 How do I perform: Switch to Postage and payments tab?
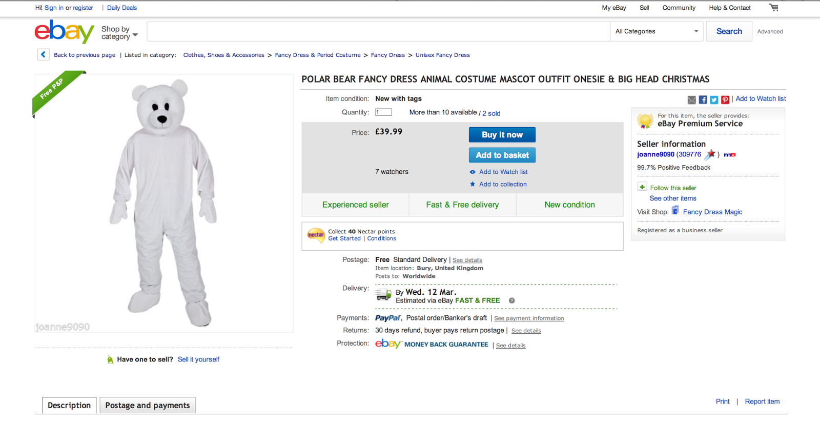click(x=148, y=405)
